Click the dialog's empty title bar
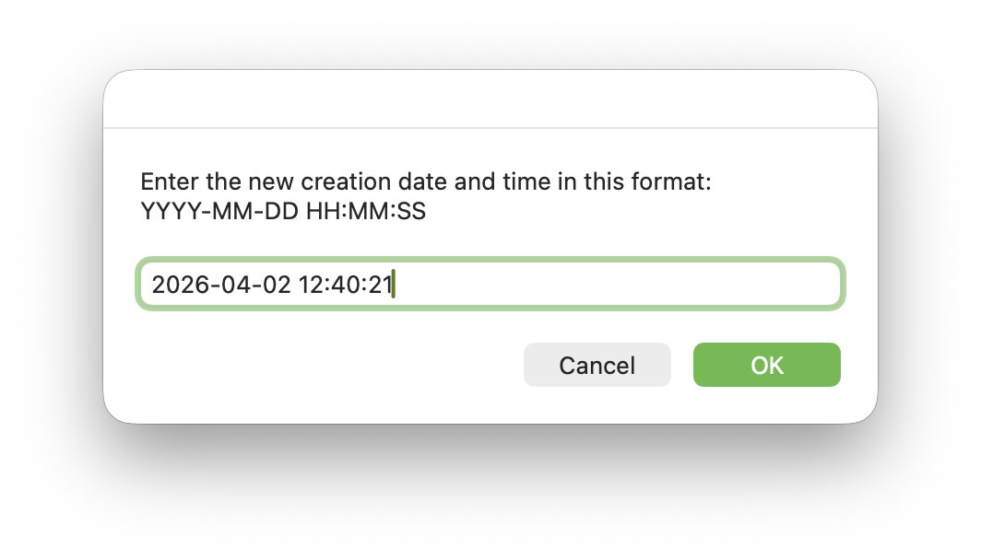 click(490, 99)
